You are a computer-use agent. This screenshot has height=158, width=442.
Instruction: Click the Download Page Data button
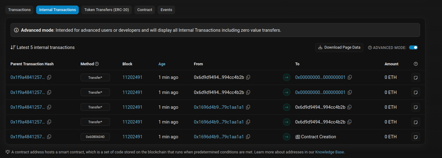coord(339,47)
